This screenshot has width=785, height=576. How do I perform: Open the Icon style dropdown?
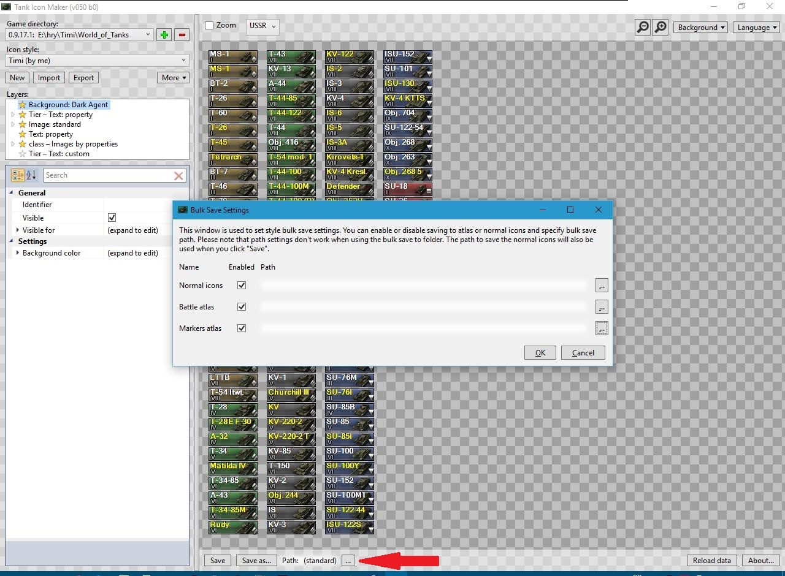coord(98,60)
